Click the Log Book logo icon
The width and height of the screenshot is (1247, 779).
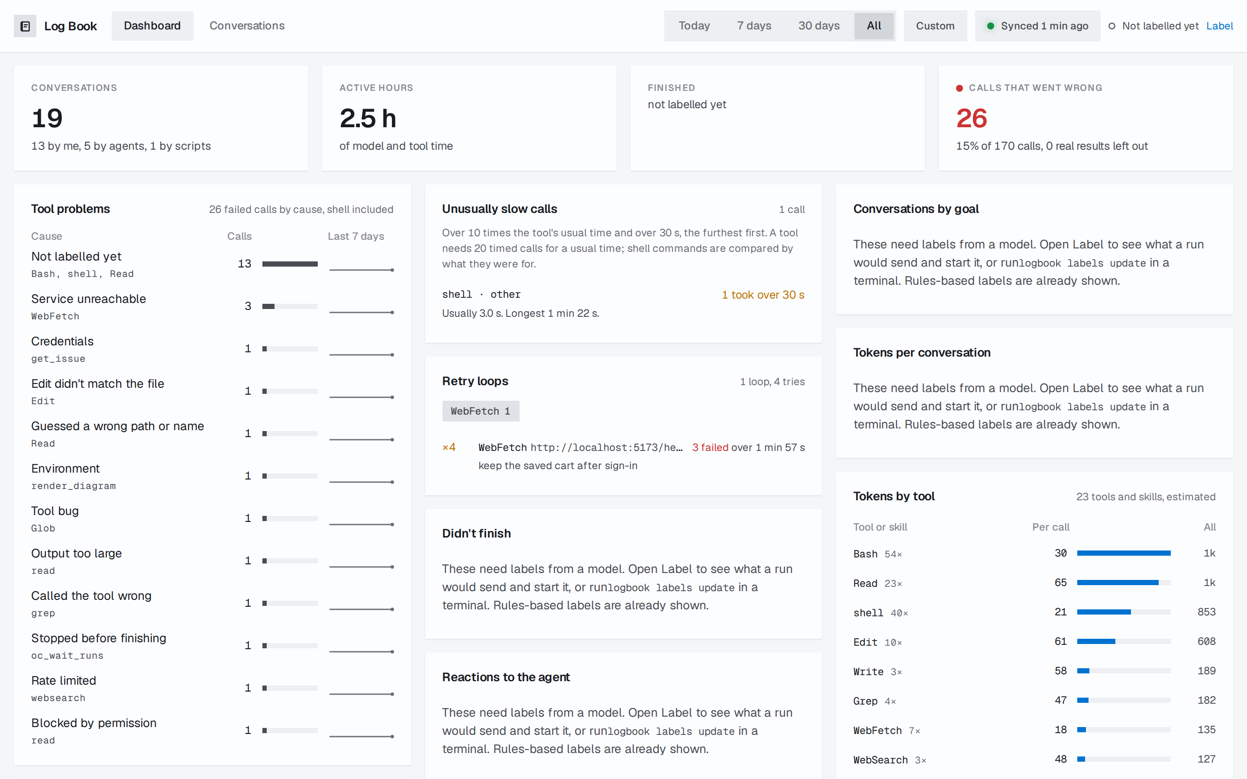(x=25, y=26)
